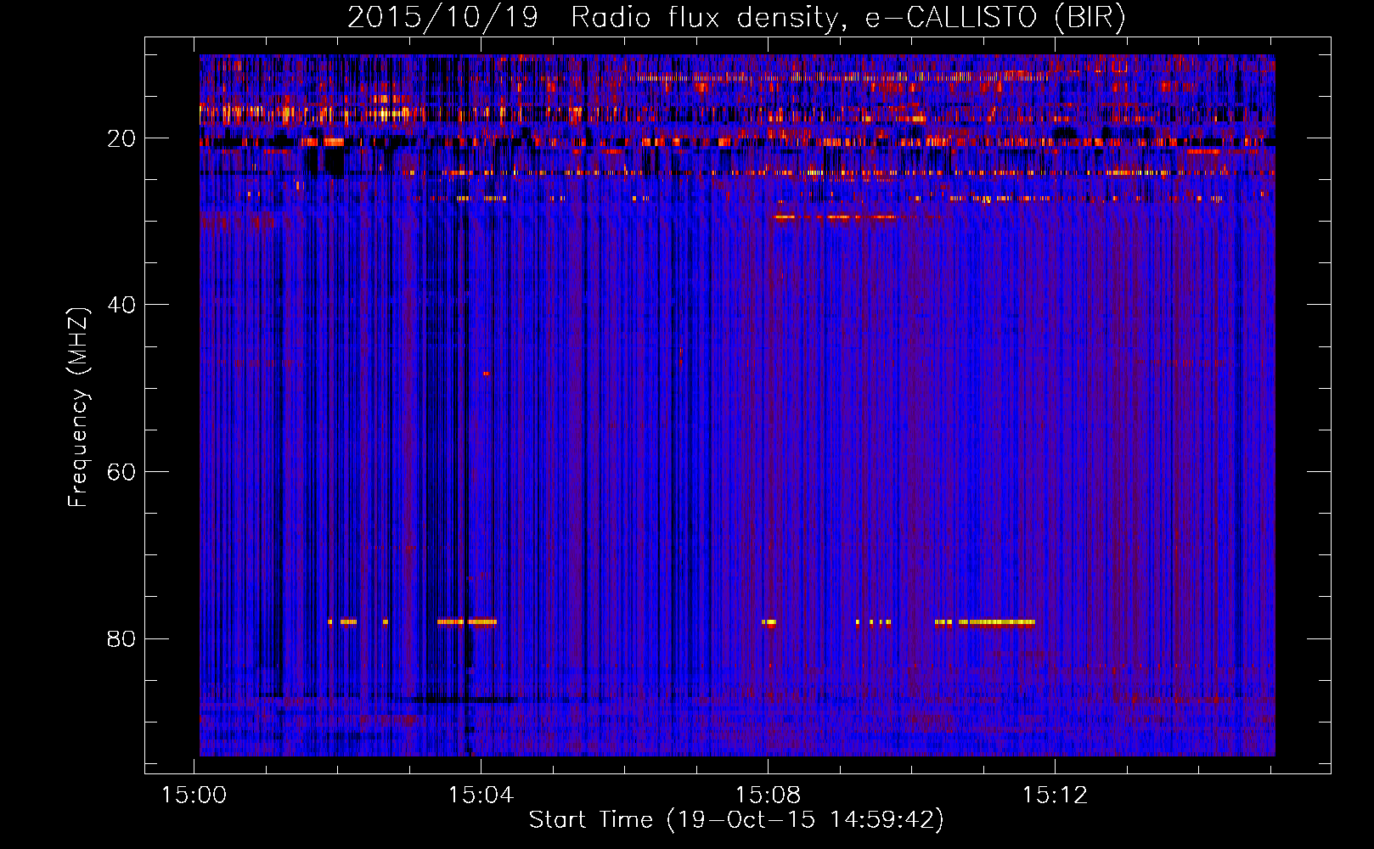Screen dimensions: 1374x849
Task: Select the "Frequency (MHZ)" y-axis label
Action: [78, 408]
